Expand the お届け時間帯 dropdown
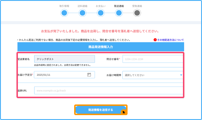 (153, 75)
